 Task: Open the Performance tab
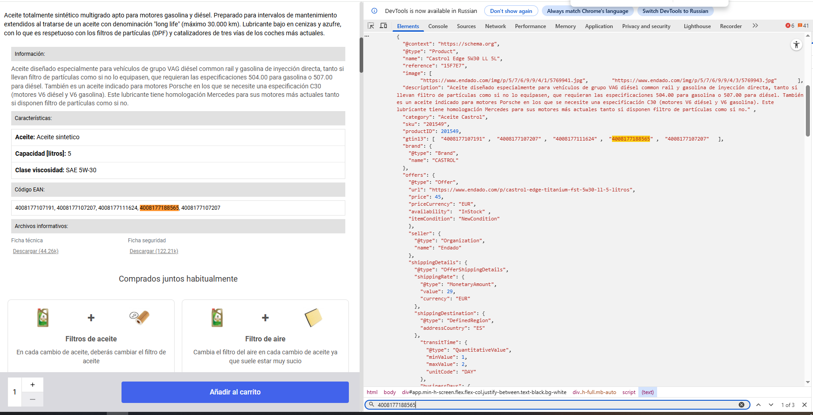click(x=530, y=26)
